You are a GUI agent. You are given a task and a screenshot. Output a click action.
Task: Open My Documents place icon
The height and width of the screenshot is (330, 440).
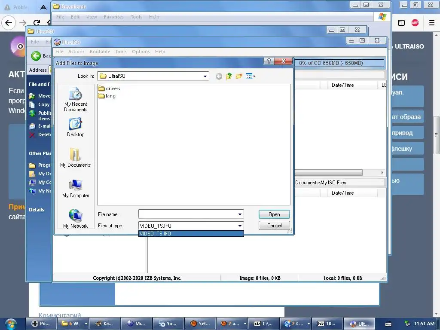tap(76, 158)
